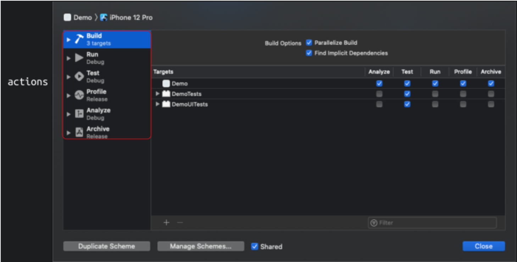
Task: Click the Demo target app icon
Action: [166, 84]
